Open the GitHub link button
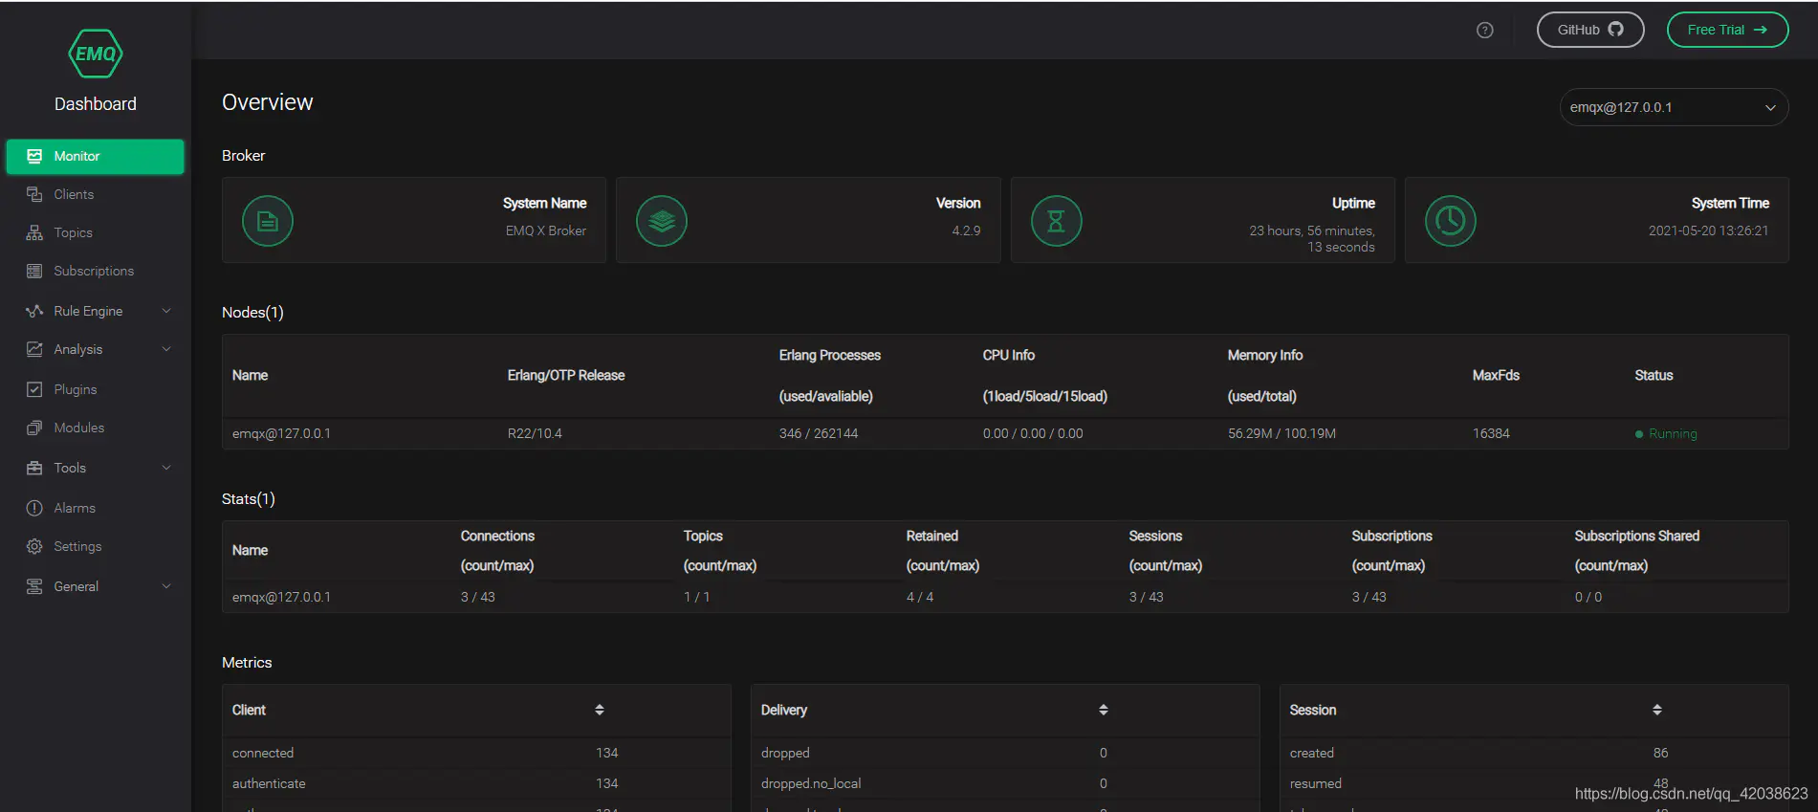This screenshot has width=1818, height=812. (x=1589, y=30)
